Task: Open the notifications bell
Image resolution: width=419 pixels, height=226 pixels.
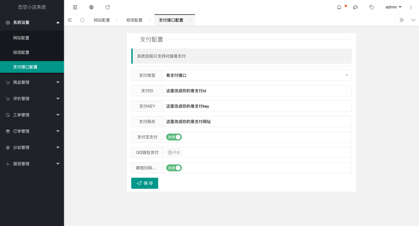Action: click(x=339, y=7)
